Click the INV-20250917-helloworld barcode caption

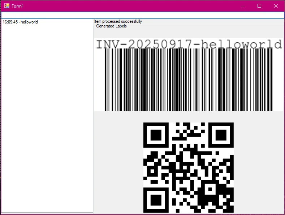[x=188, y=44]
